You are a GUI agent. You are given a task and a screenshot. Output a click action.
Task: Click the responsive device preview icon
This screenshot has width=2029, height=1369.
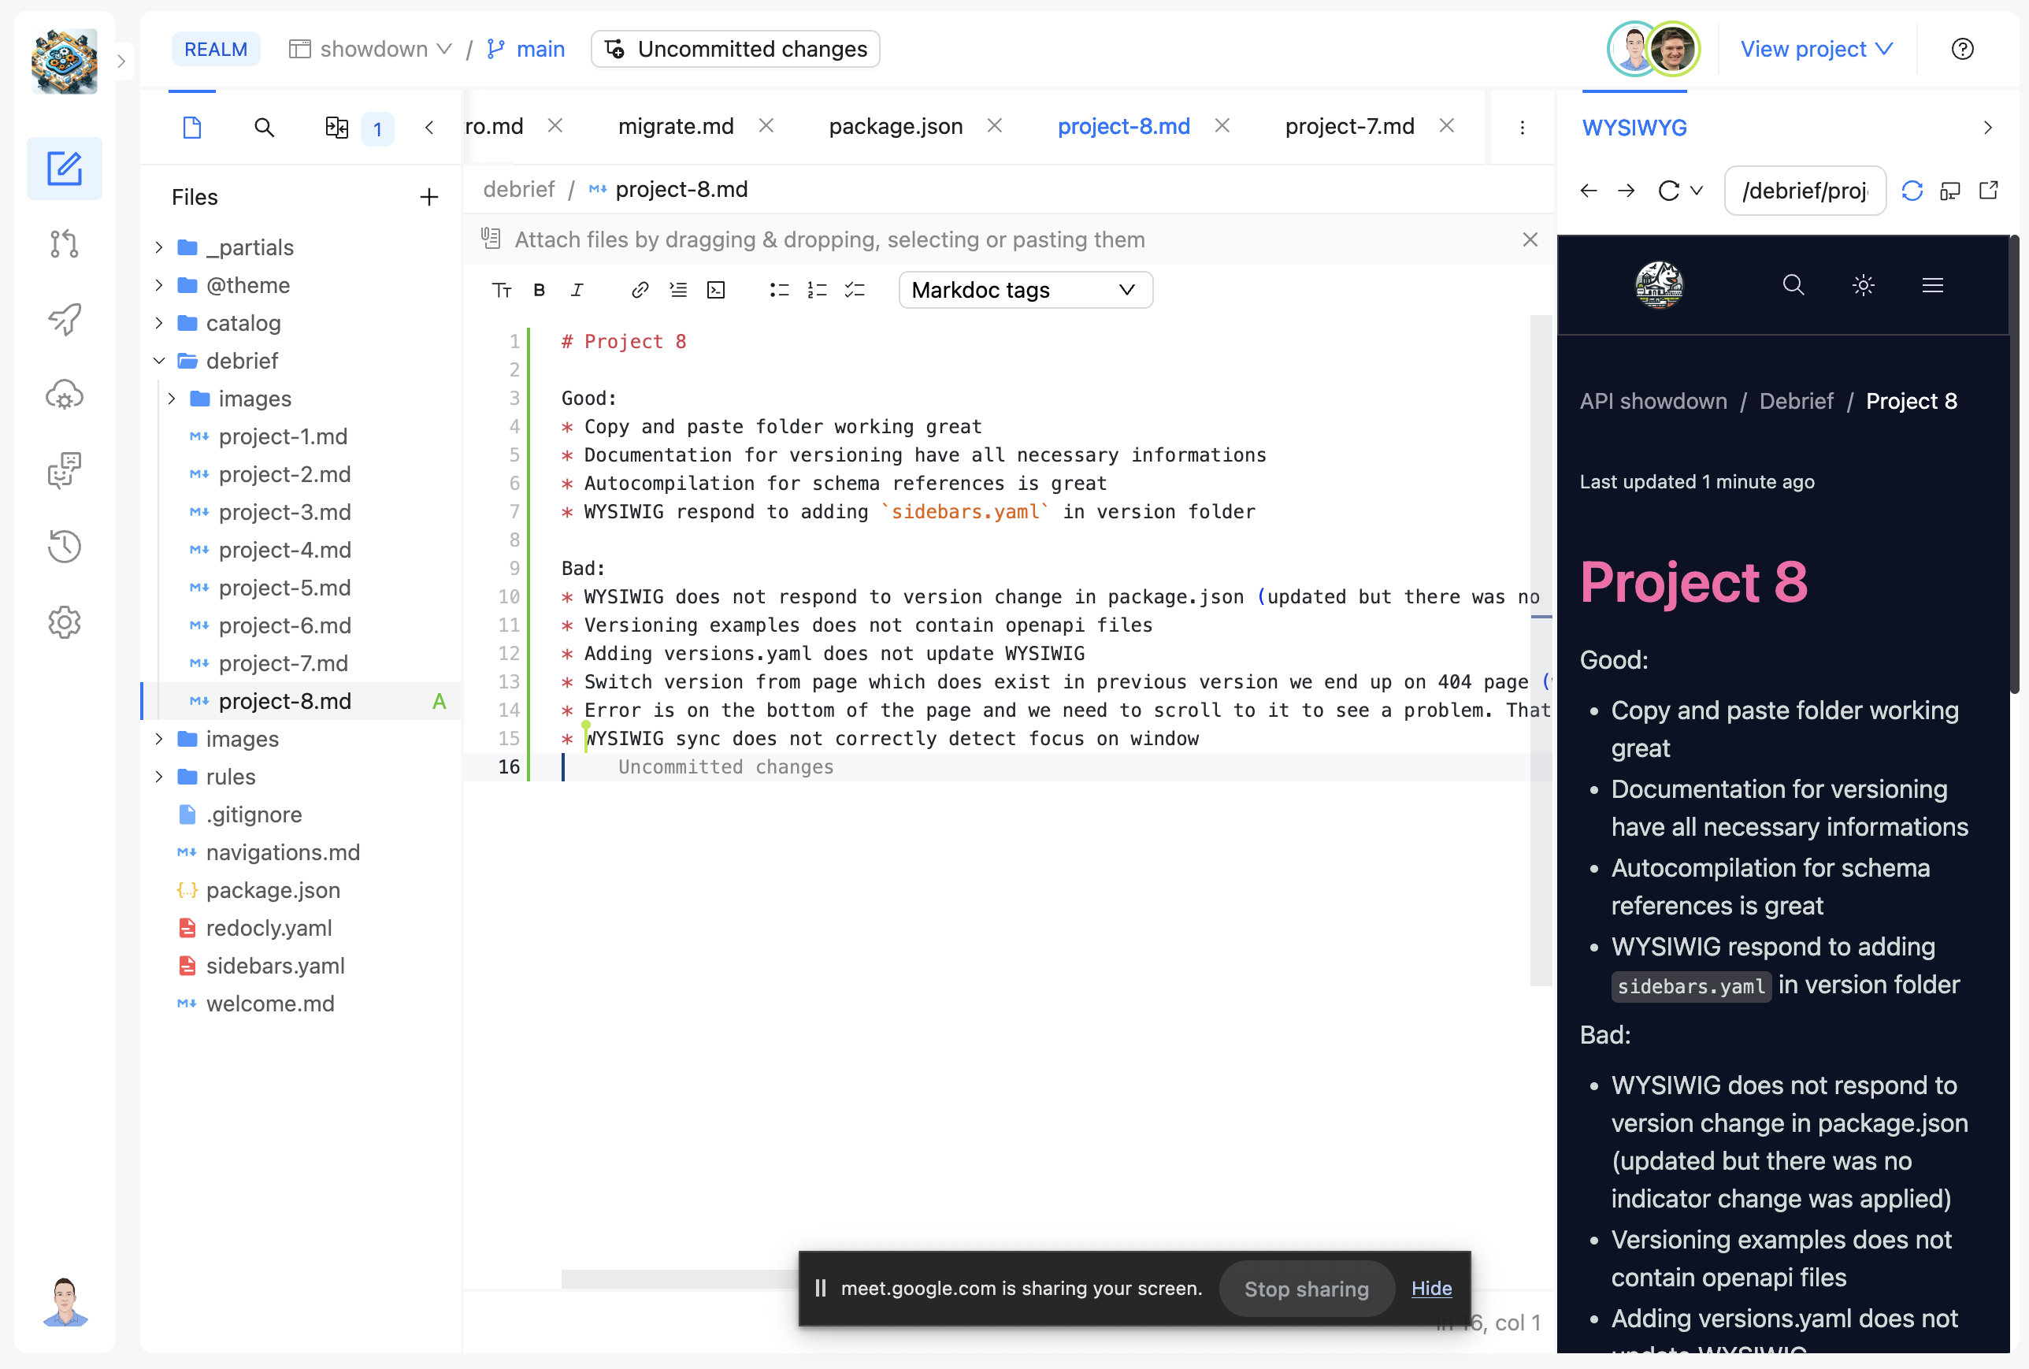coord(1950,191)
